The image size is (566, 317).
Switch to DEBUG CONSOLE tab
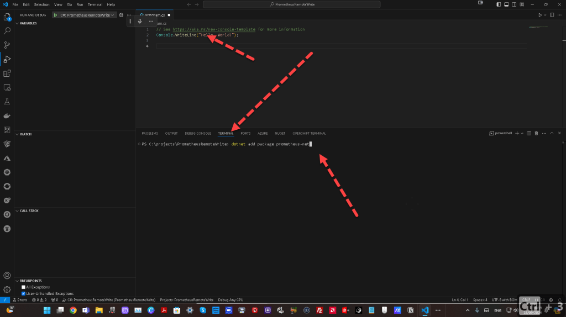tap(198, 134)
